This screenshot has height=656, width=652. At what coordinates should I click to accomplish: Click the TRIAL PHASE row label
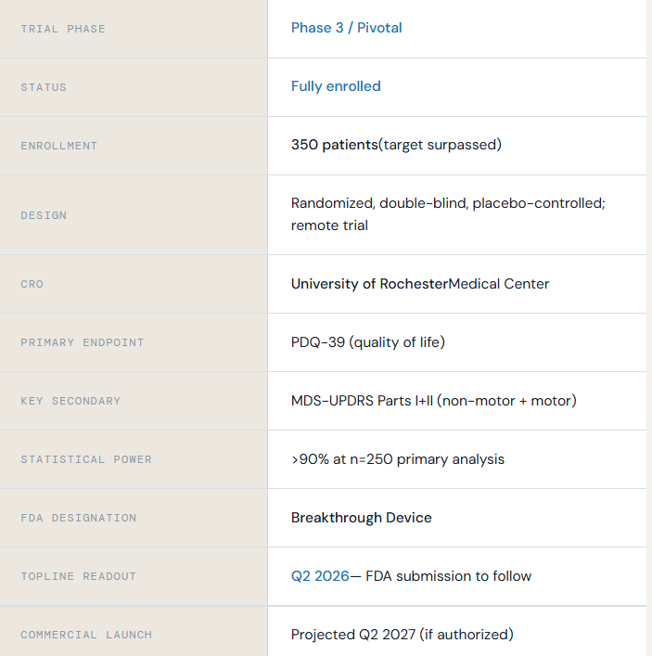(63, 29)
